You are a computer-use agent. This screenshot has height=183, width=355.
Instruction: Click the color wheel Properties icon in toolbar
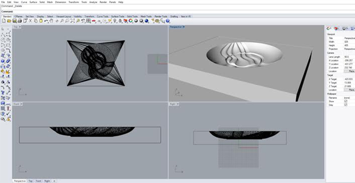[131, 21]
